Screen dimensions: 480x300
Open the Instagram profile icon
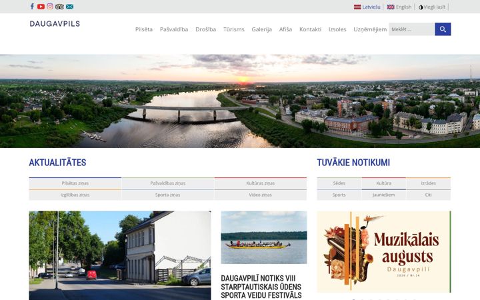(50, 7)
